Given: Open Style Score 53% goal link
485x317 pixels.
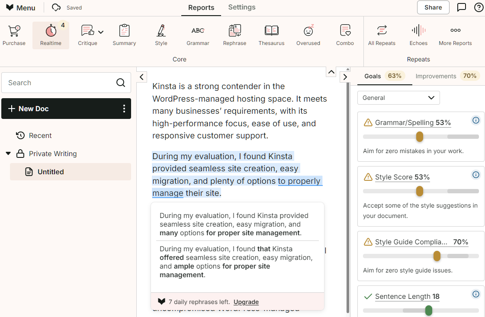Looking at the screenshot, I should [x=402, y=177].
